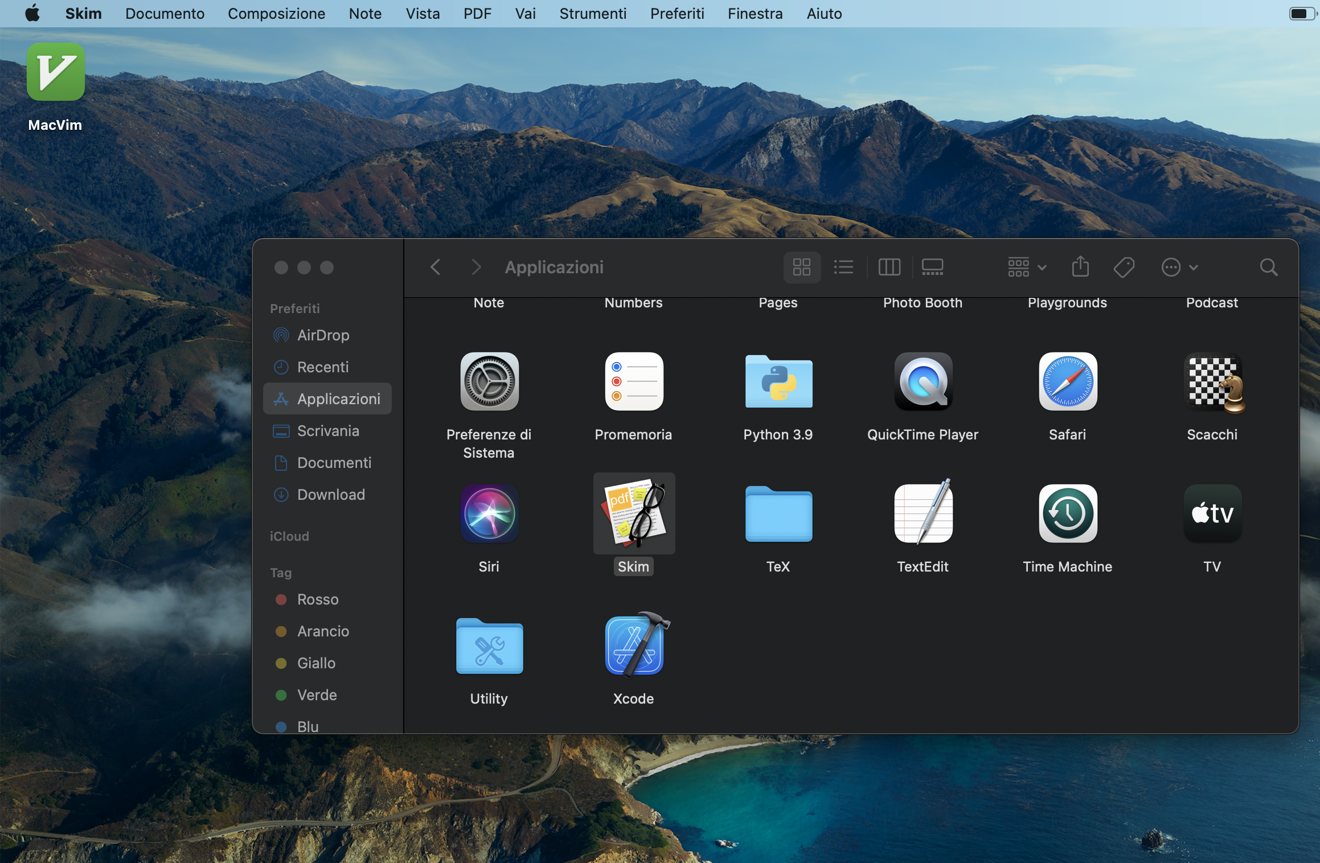The height and width of the screenshot is (863, 1320).
Task: Open the MacVim desktop icon
Action: pyautogui.click(x=55, y=72)
